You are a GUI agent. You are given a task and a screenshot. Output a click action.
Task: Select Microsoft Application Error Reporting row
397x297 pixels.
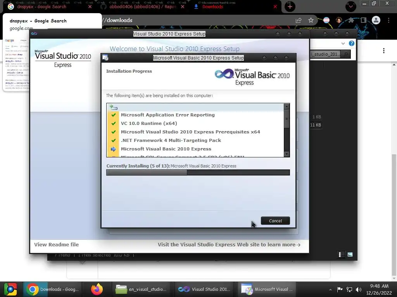[195, 114]
